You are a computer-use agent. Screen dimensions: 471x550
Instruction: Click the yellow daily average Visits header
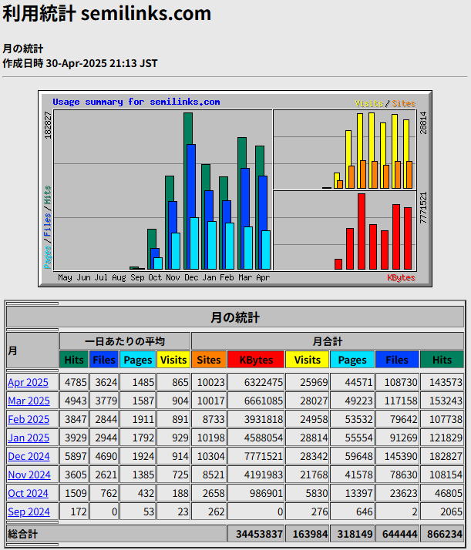[173, 360]
